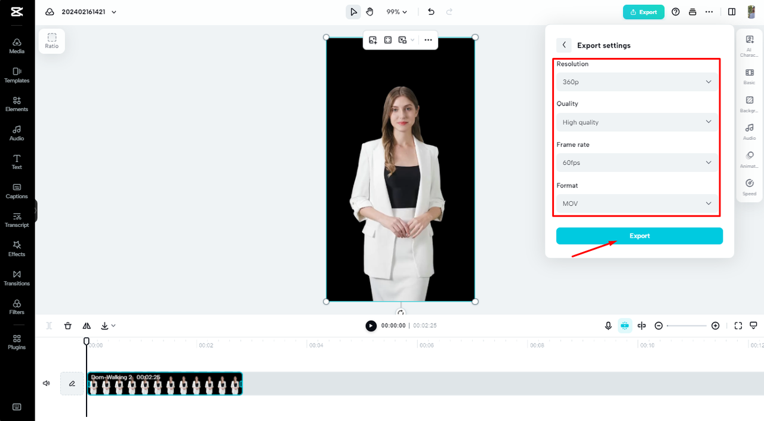Select the pointer selection tool

click(353, 12)
